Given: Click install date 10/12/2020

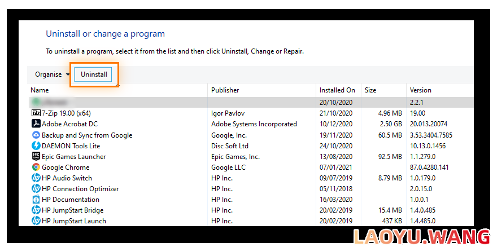Looking at the screenshot, I should 336,123.
